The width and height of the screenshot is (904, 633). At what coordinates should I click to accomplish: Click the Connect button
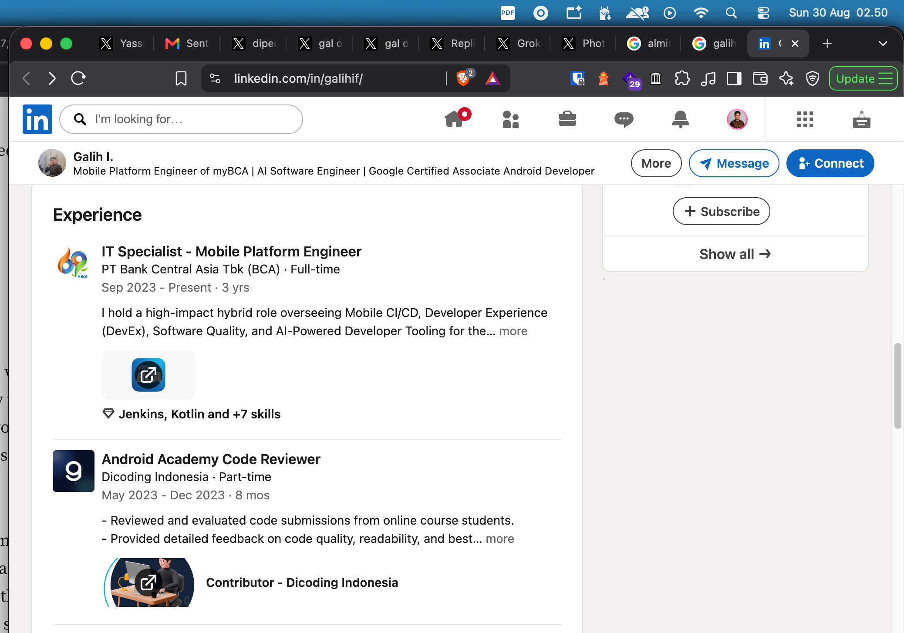pyautogui.click(x=830, y=163)
